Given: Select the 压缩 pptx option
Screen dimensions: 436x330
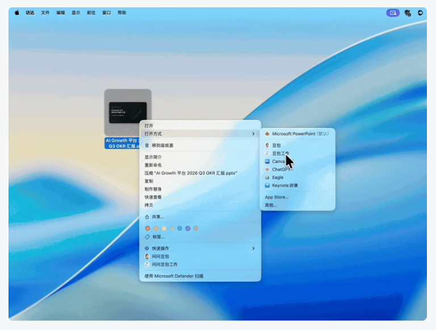Looking at the screenshot, I should (200, 173).
